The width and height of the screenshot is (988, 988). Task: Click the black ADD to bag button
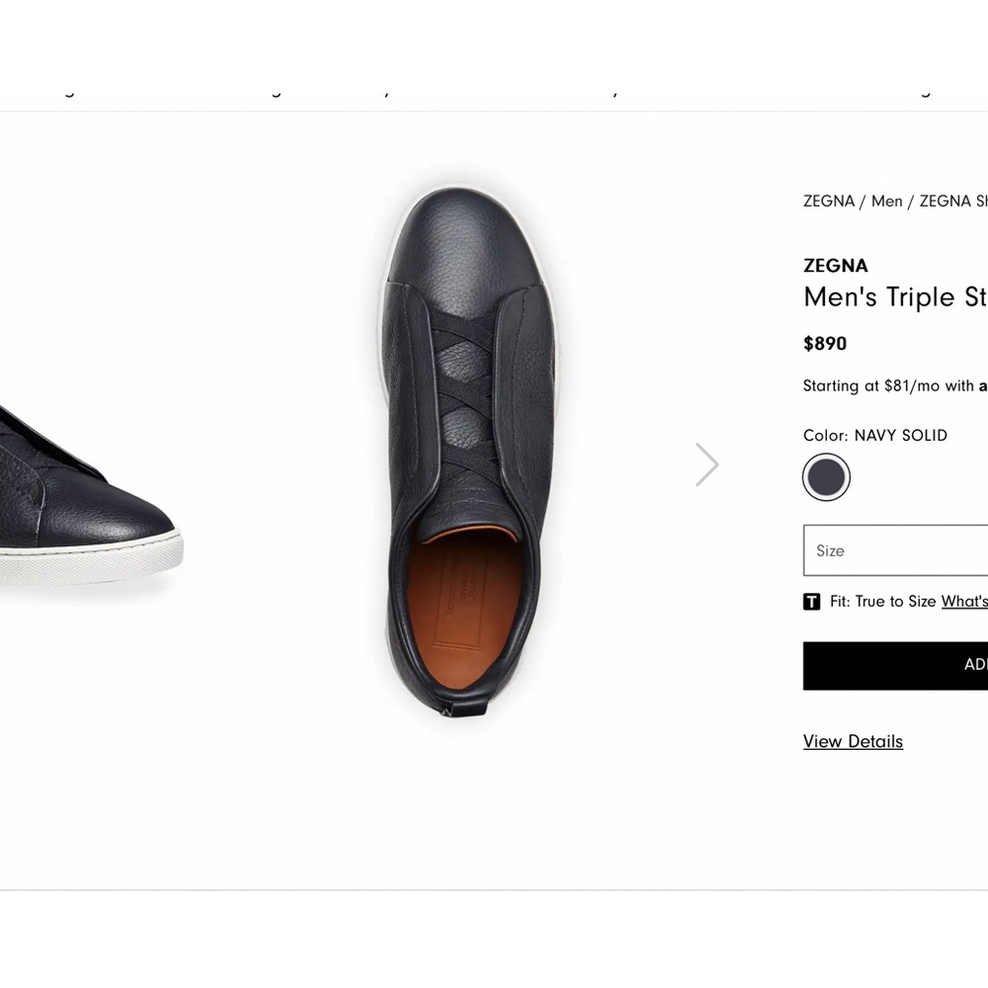coord(894,665)
